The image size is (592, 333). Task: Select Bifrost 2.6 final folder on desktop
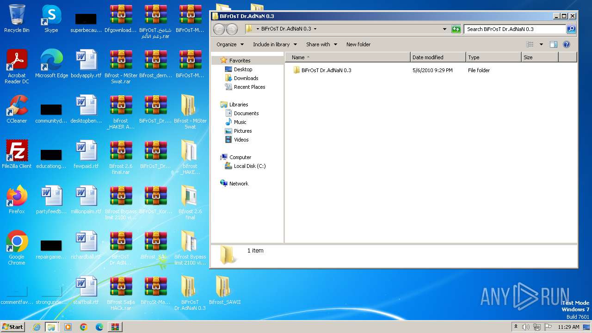[x=190, y=203]
